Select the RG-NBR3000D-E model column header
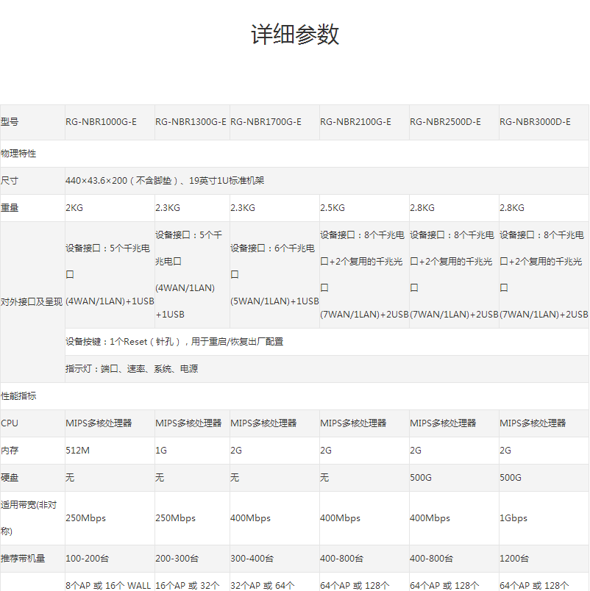This screenshot has width=590, height=591. coord(535,122)
